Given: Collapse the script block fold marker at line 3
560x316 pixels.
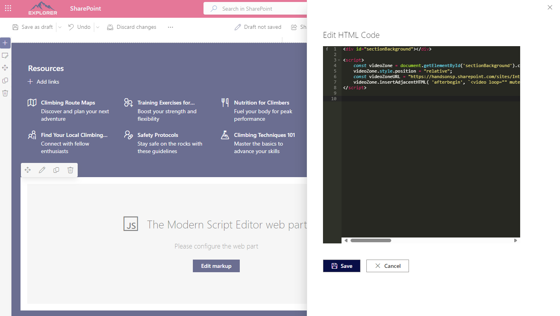Looking at the screenshot, I should [x=338, y=60].
